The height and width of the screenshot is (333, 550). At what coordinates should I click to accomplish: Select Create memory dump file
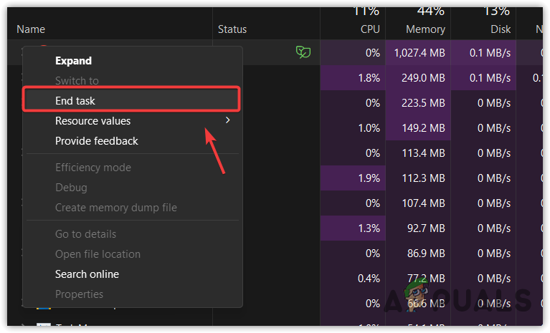coord(115,208)
